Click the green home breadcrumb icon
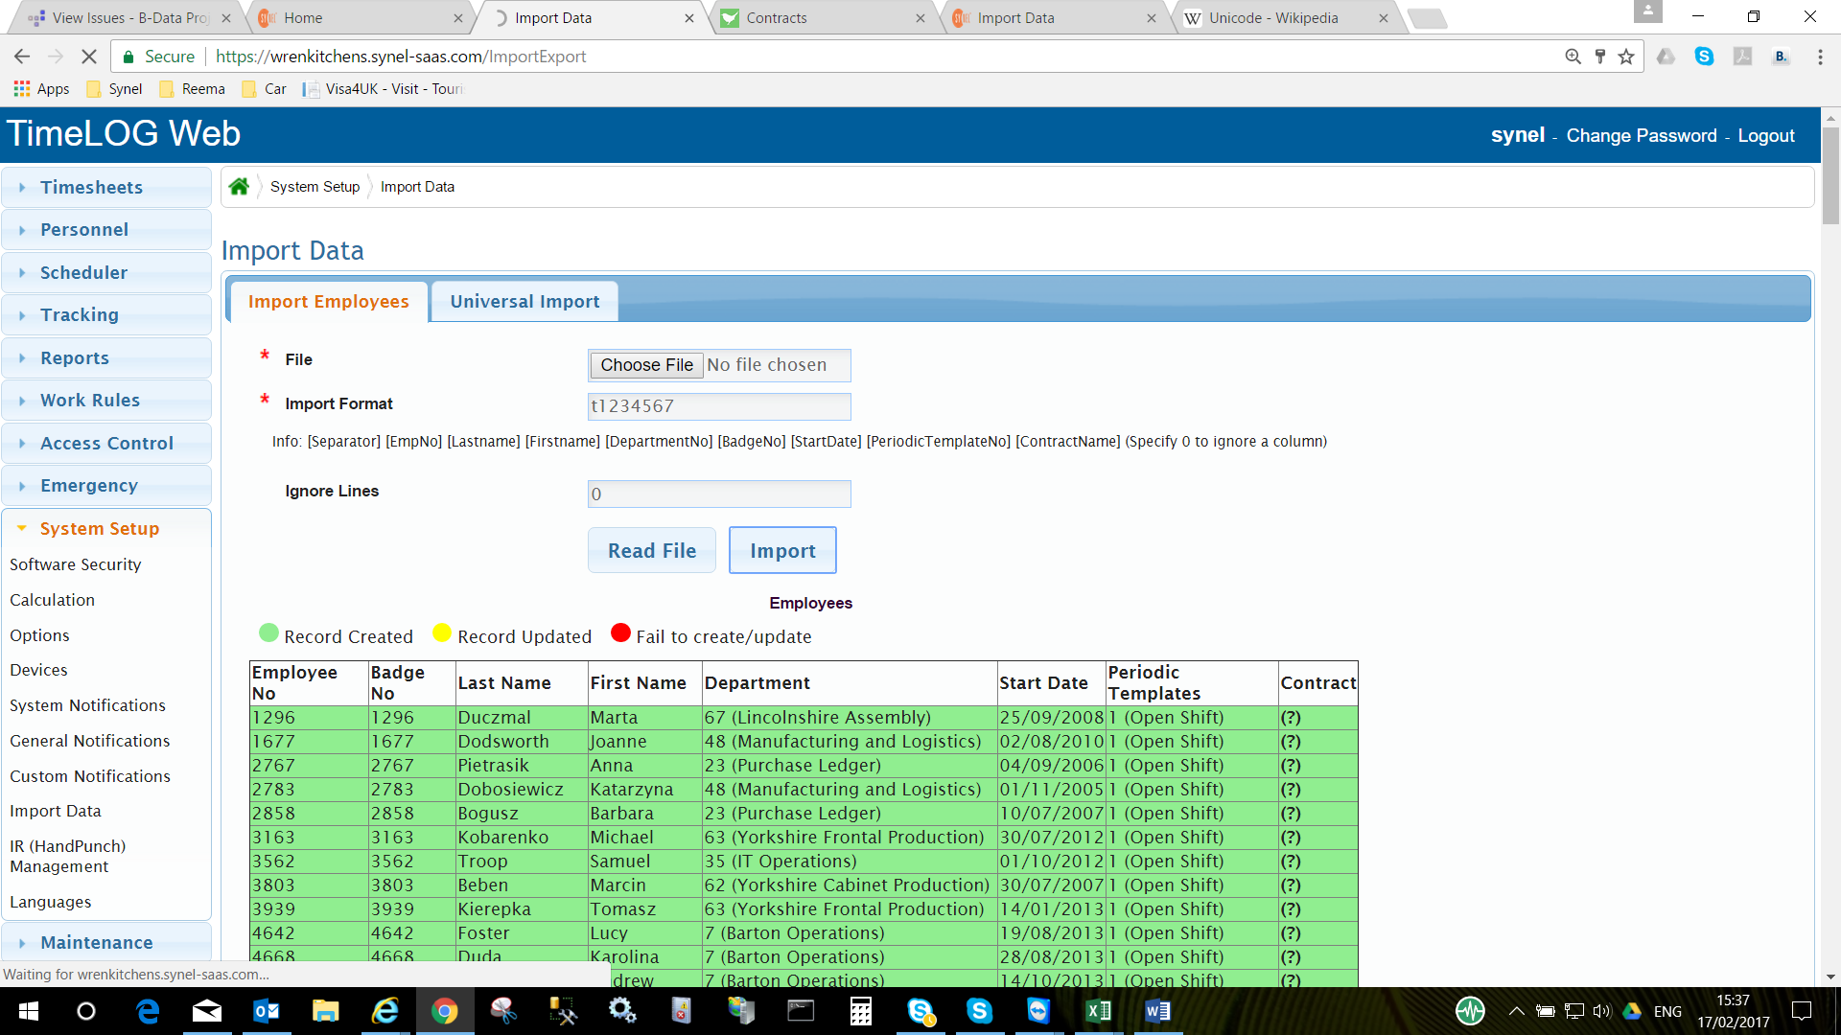1841x1035 pixels. click(240, 187)
